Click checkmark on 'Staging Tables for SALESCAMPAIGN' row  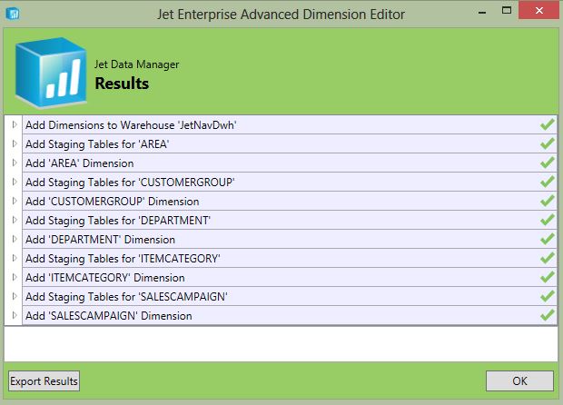click(548, 296)
